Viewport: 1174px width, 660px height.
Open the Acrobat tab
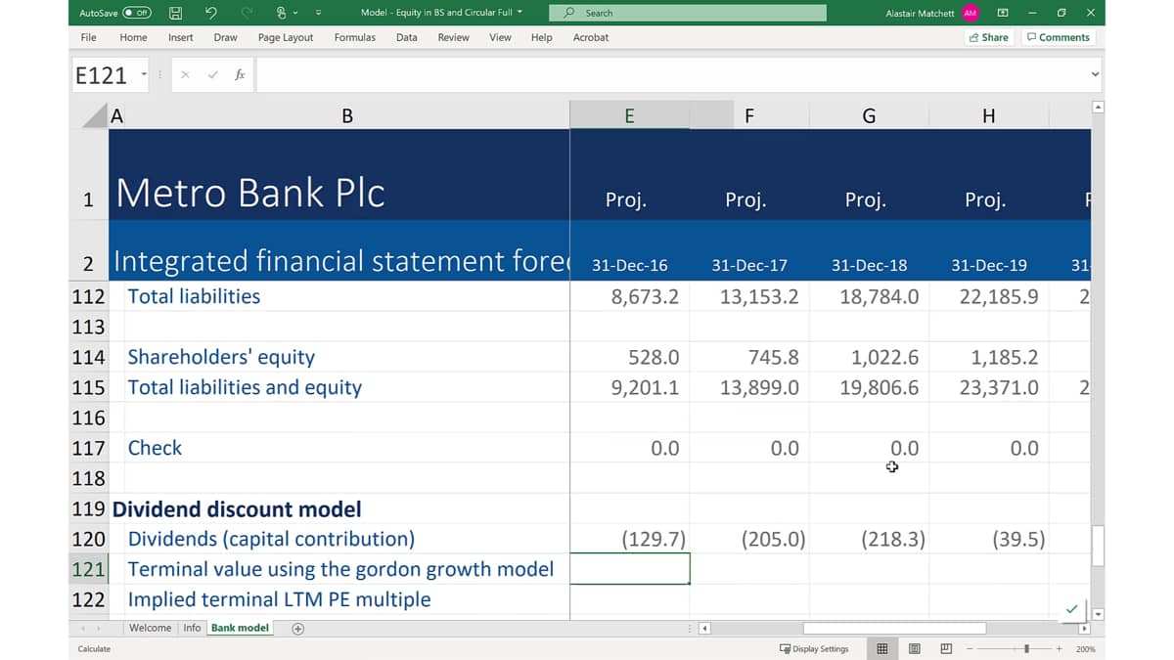coord(591,37)
